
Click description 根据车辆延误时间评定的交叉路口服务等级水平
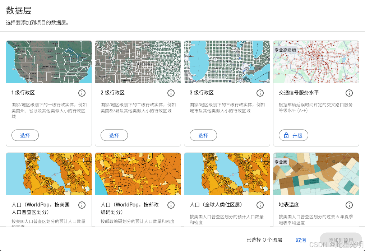click(316, 107)
